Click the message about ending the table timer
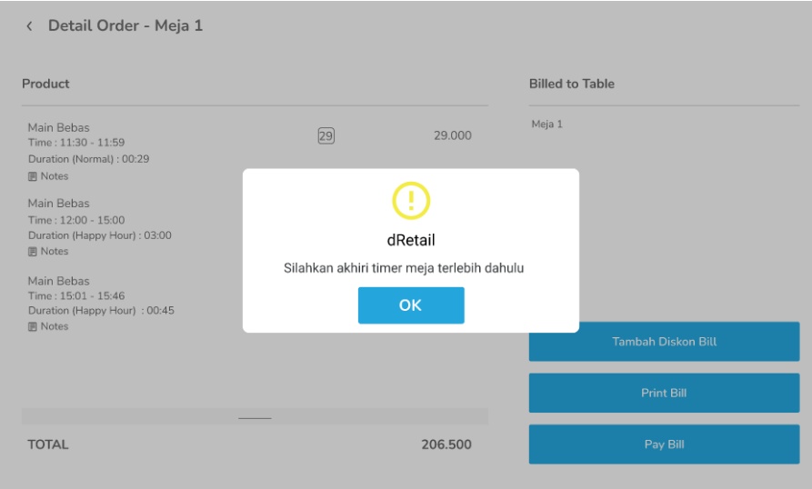This screenshot has width=812, height=489. point(404,268)
